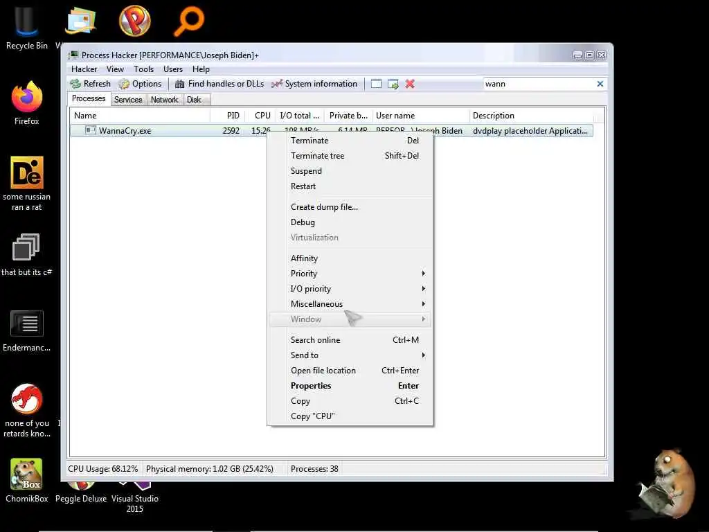Open the mail envelope desktop icon
The width and height of the screenshot is (709, 532).
pyautogui.click(x=80, y=21)
